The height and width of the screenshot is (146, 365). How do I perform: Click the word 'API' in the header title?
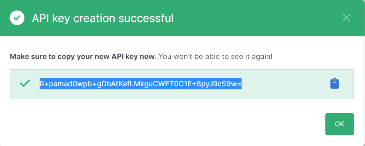[40, 18]
